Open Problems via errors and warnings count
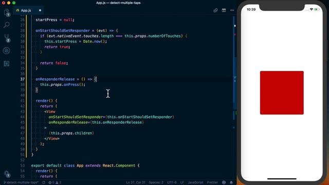The height and width of the screenshot is (185, 329). click(x=55, y=182)
